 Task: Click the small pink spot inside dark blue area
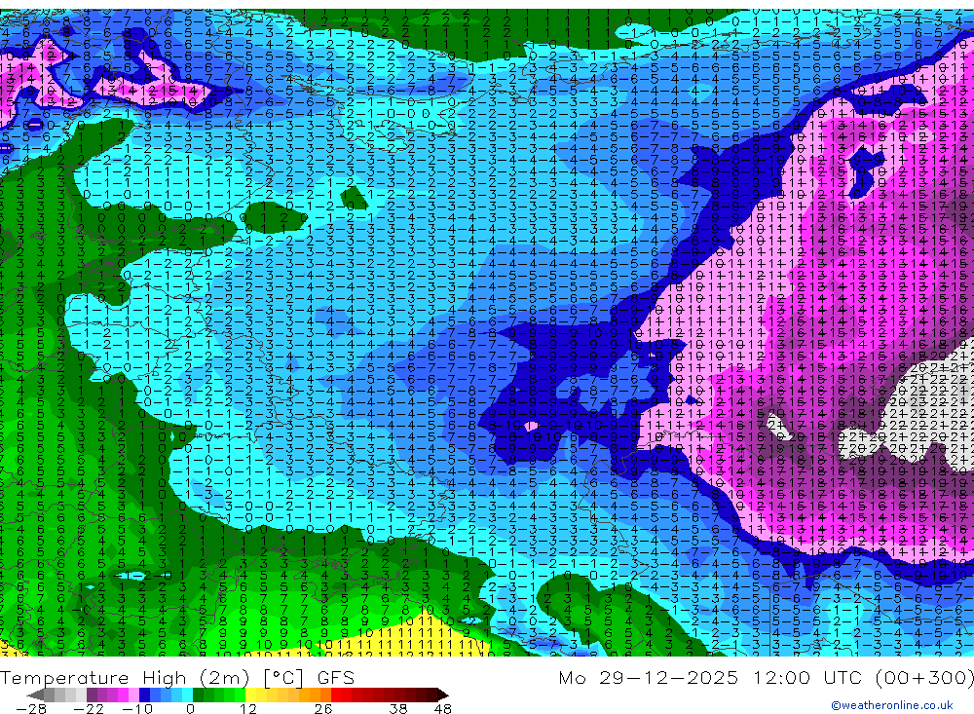(x=531, y=427)
